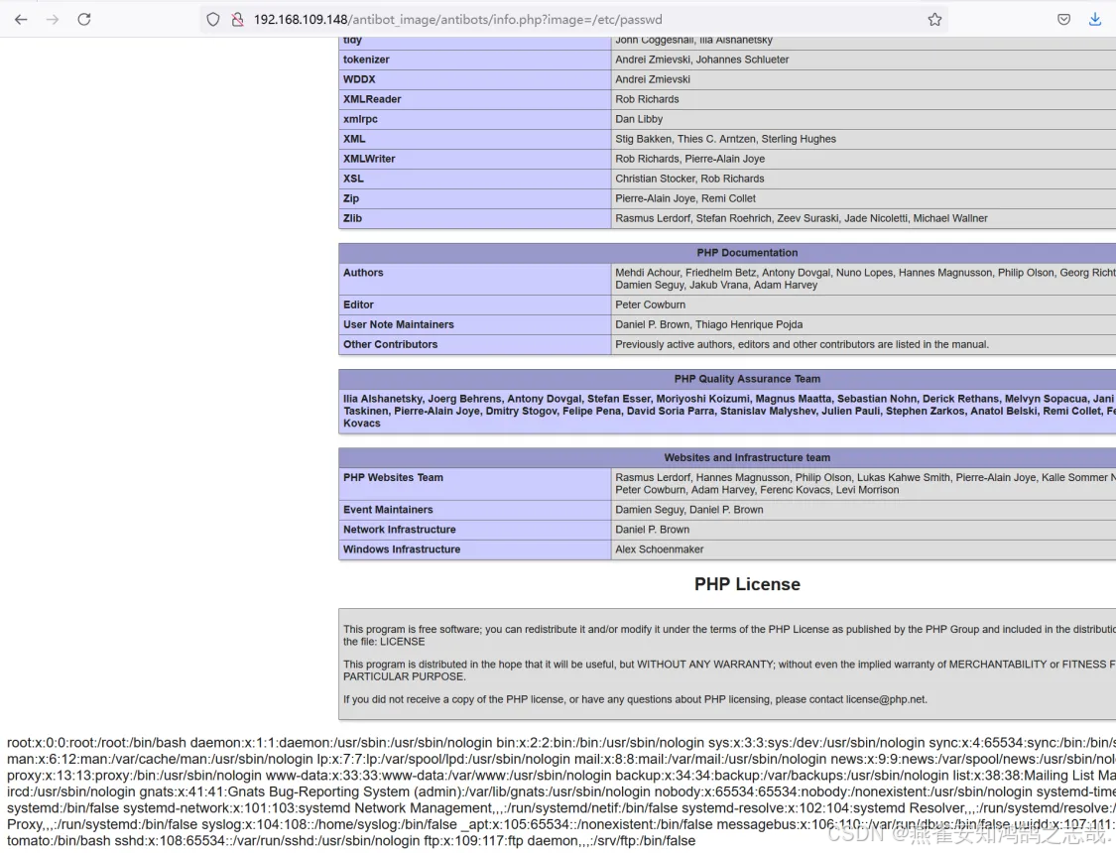Open the tracking protection shield
This screenshot has height=853, width=1116.
coord(213,19)
